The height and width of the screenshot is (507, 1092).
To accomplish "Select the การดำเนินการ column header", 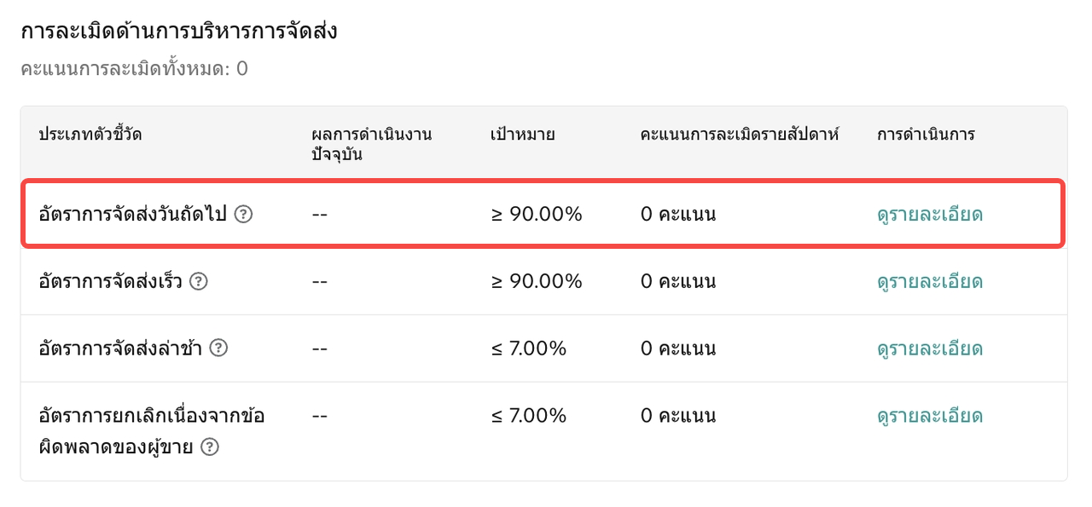I will [926, 135].
